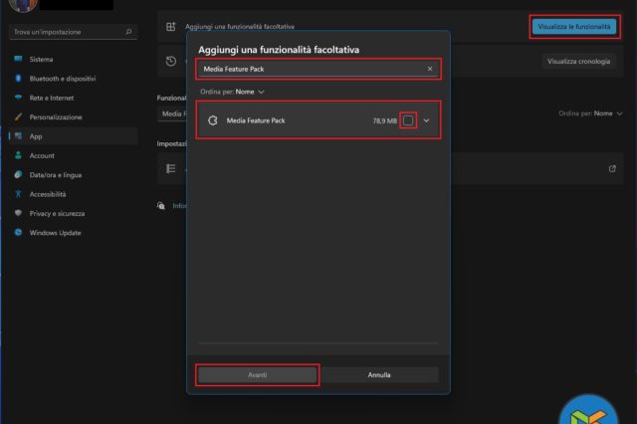Select the Account icon in sidebar
This screenshot has height=424, width=637.
[18, 155]
